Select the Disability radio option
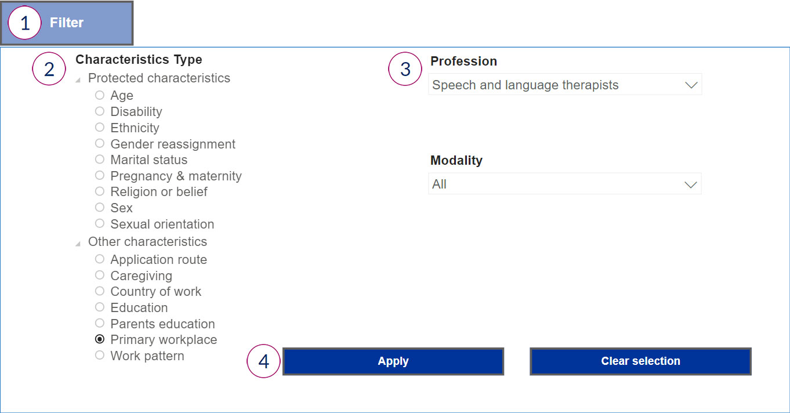The width and height of the screenshot is (790, 413). coord(100,111)
